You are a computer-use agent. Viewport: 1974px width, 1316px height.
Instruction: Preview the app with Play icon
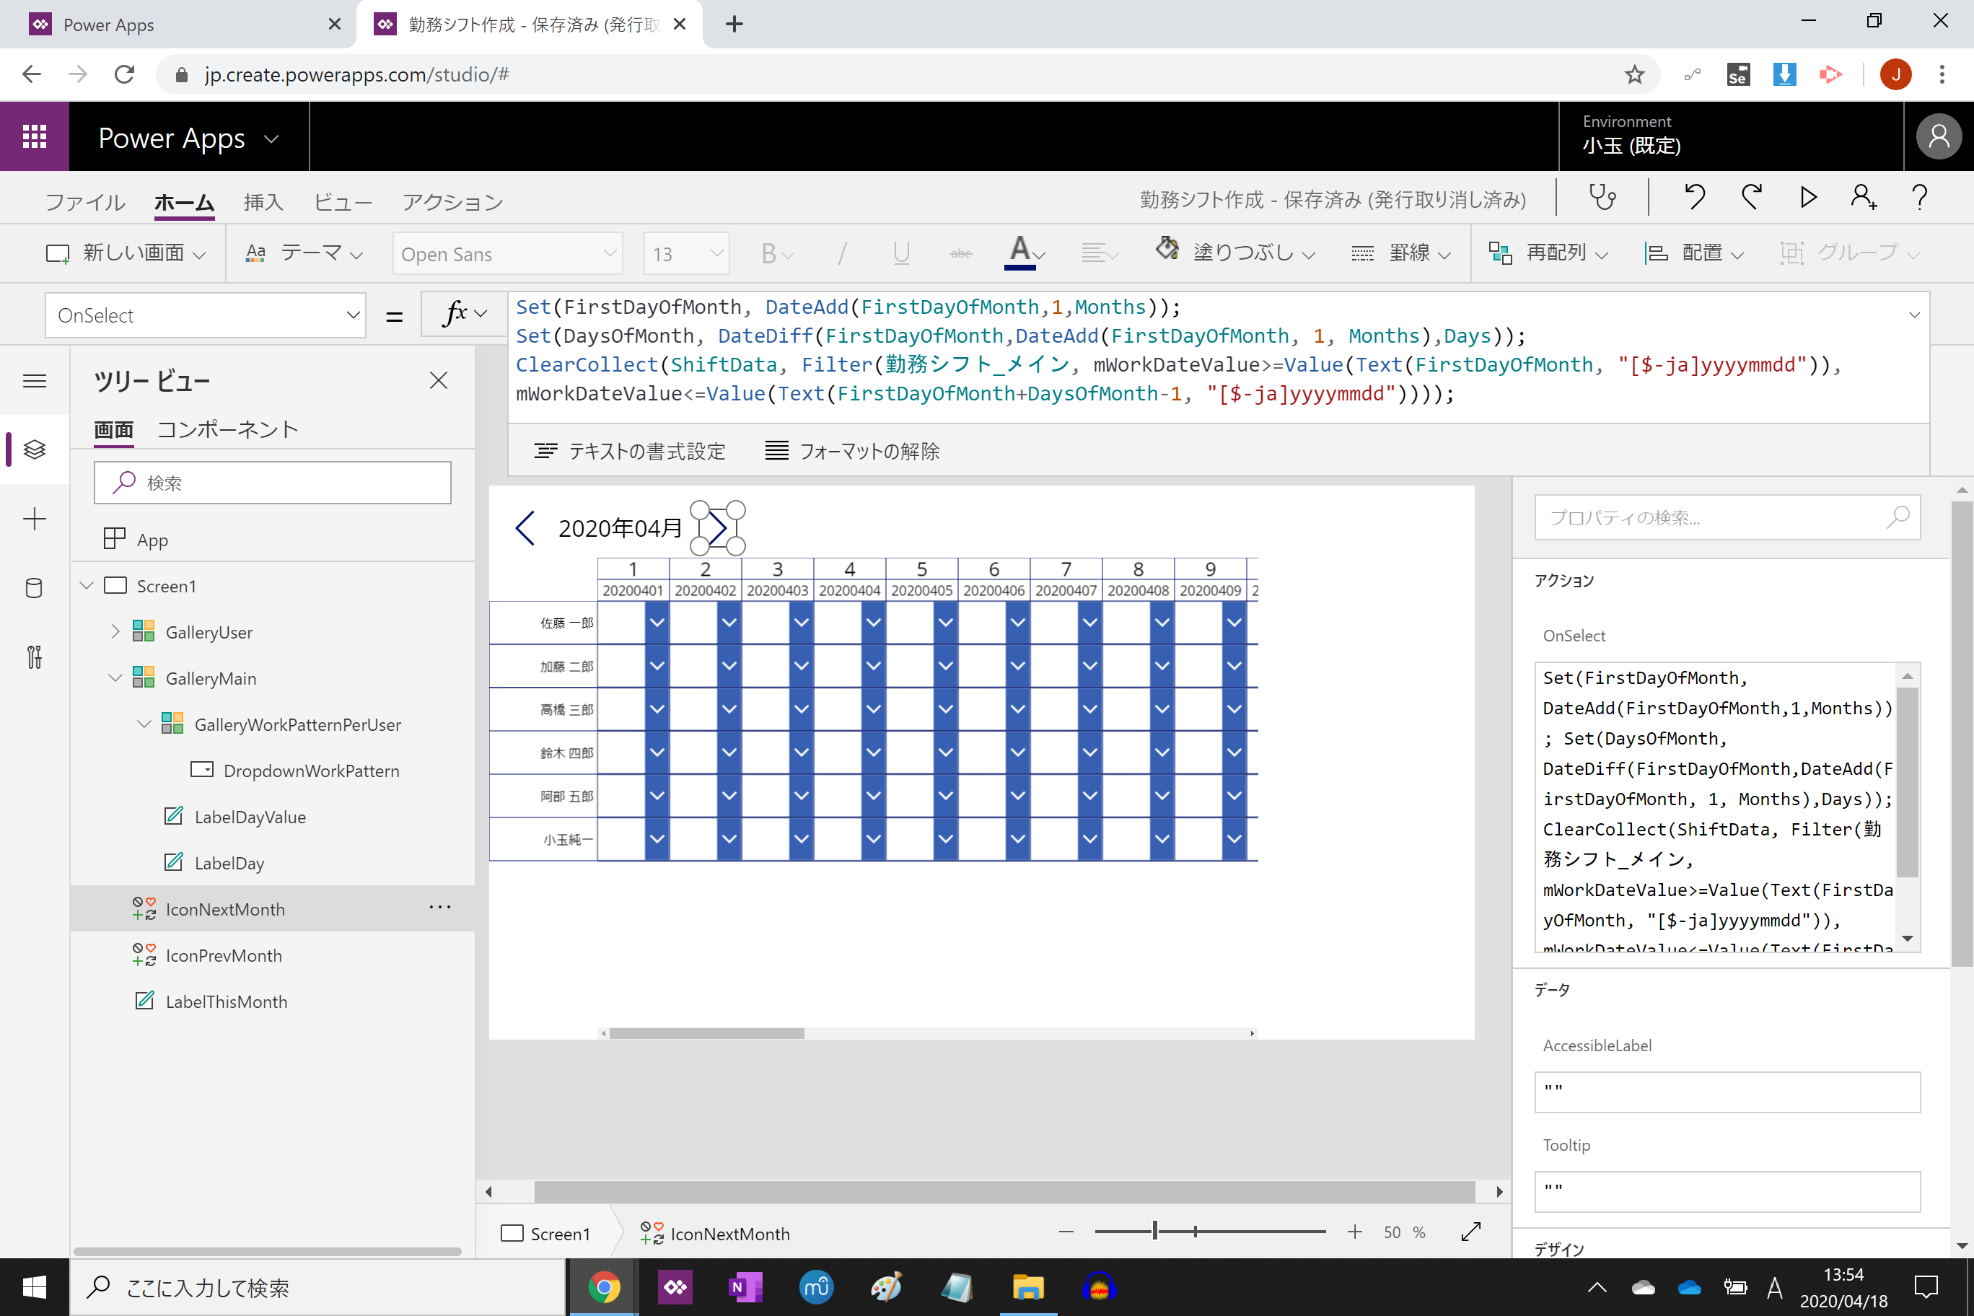pos(1808,198)
